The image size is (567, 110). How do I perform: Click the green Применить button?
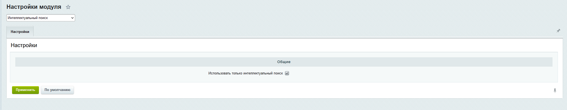(25, 90)
